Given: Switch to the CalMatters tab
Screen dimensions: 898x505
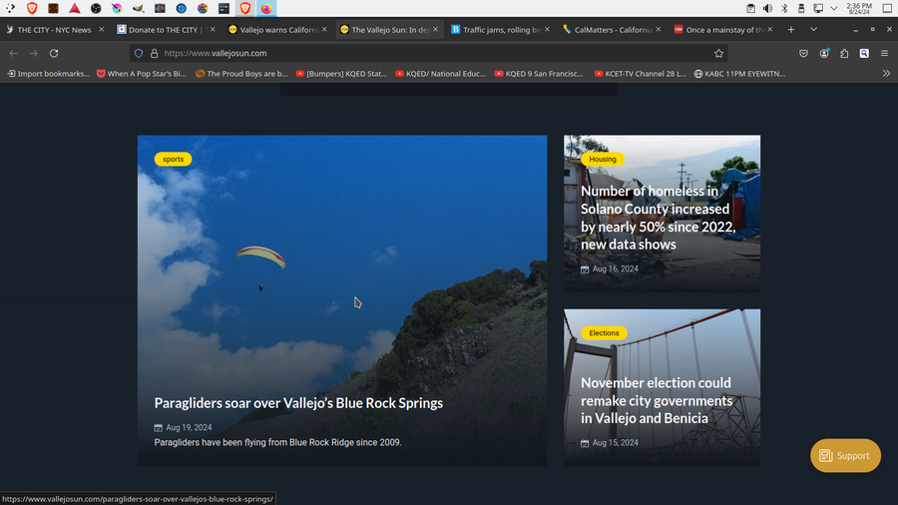Looking at the screenshot, I should pyautogui.click(x=613, y=30).
